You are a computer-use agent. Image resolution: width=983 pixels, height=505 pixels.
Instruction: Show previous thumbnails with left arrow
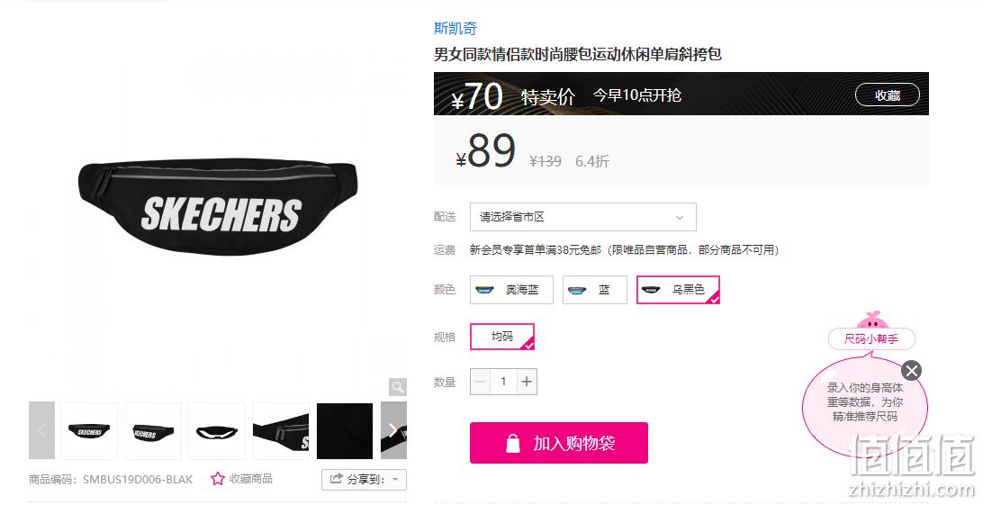coord(42,430)
